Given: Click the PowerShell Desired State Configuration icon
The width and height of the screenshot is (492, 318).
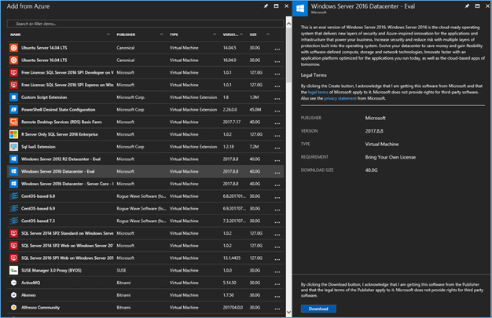Looking at the screenshot, I should [13, 109].
